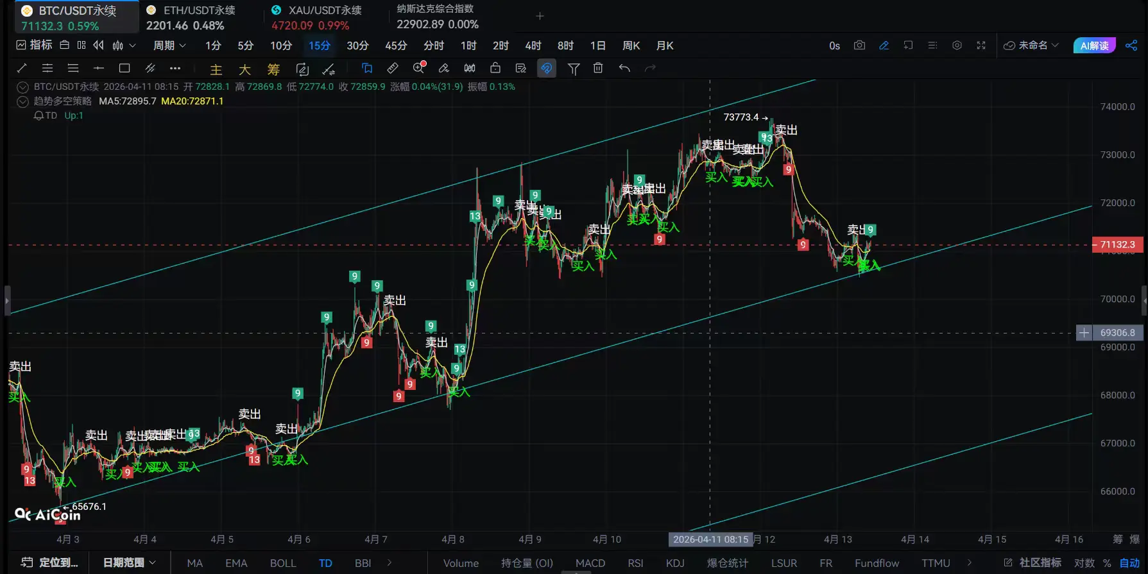Screen dimensions: 1148x574
Task: Open the split-layout grid icon
Action: 81,45
